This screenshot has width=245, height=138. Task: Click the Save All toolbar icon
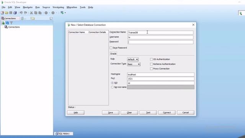(x=15, y=13)
